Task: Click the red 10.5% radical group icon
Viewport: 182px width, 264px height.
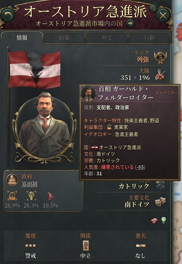Action: [x=51, y=196]
